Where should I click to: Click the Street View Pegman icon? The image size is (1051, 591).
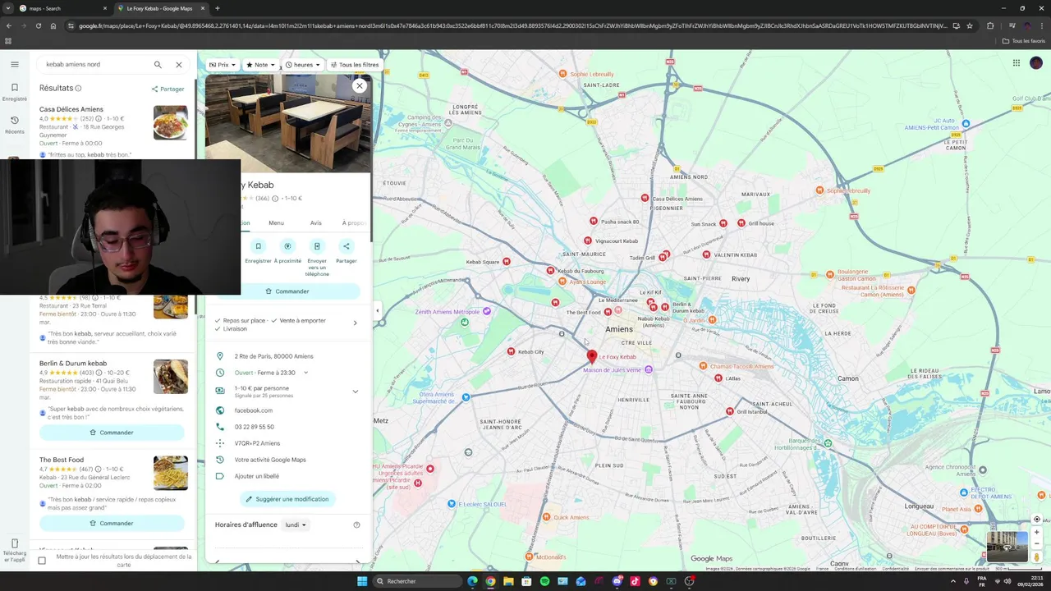click(1037, 557)
